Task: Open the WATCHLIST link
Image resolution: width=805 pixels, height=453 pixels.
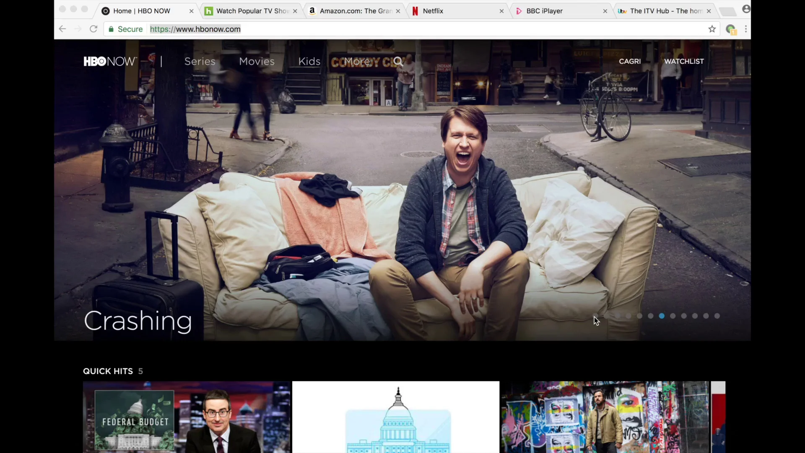Action: click(x=684, y=61)
